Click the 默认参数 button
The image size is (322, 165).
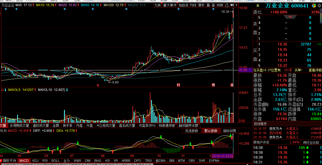coord(211,131)
